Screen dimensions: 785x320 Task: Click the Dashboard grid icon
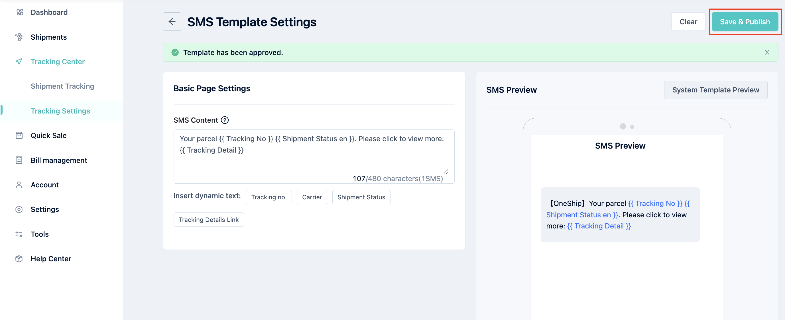point(20,12)
